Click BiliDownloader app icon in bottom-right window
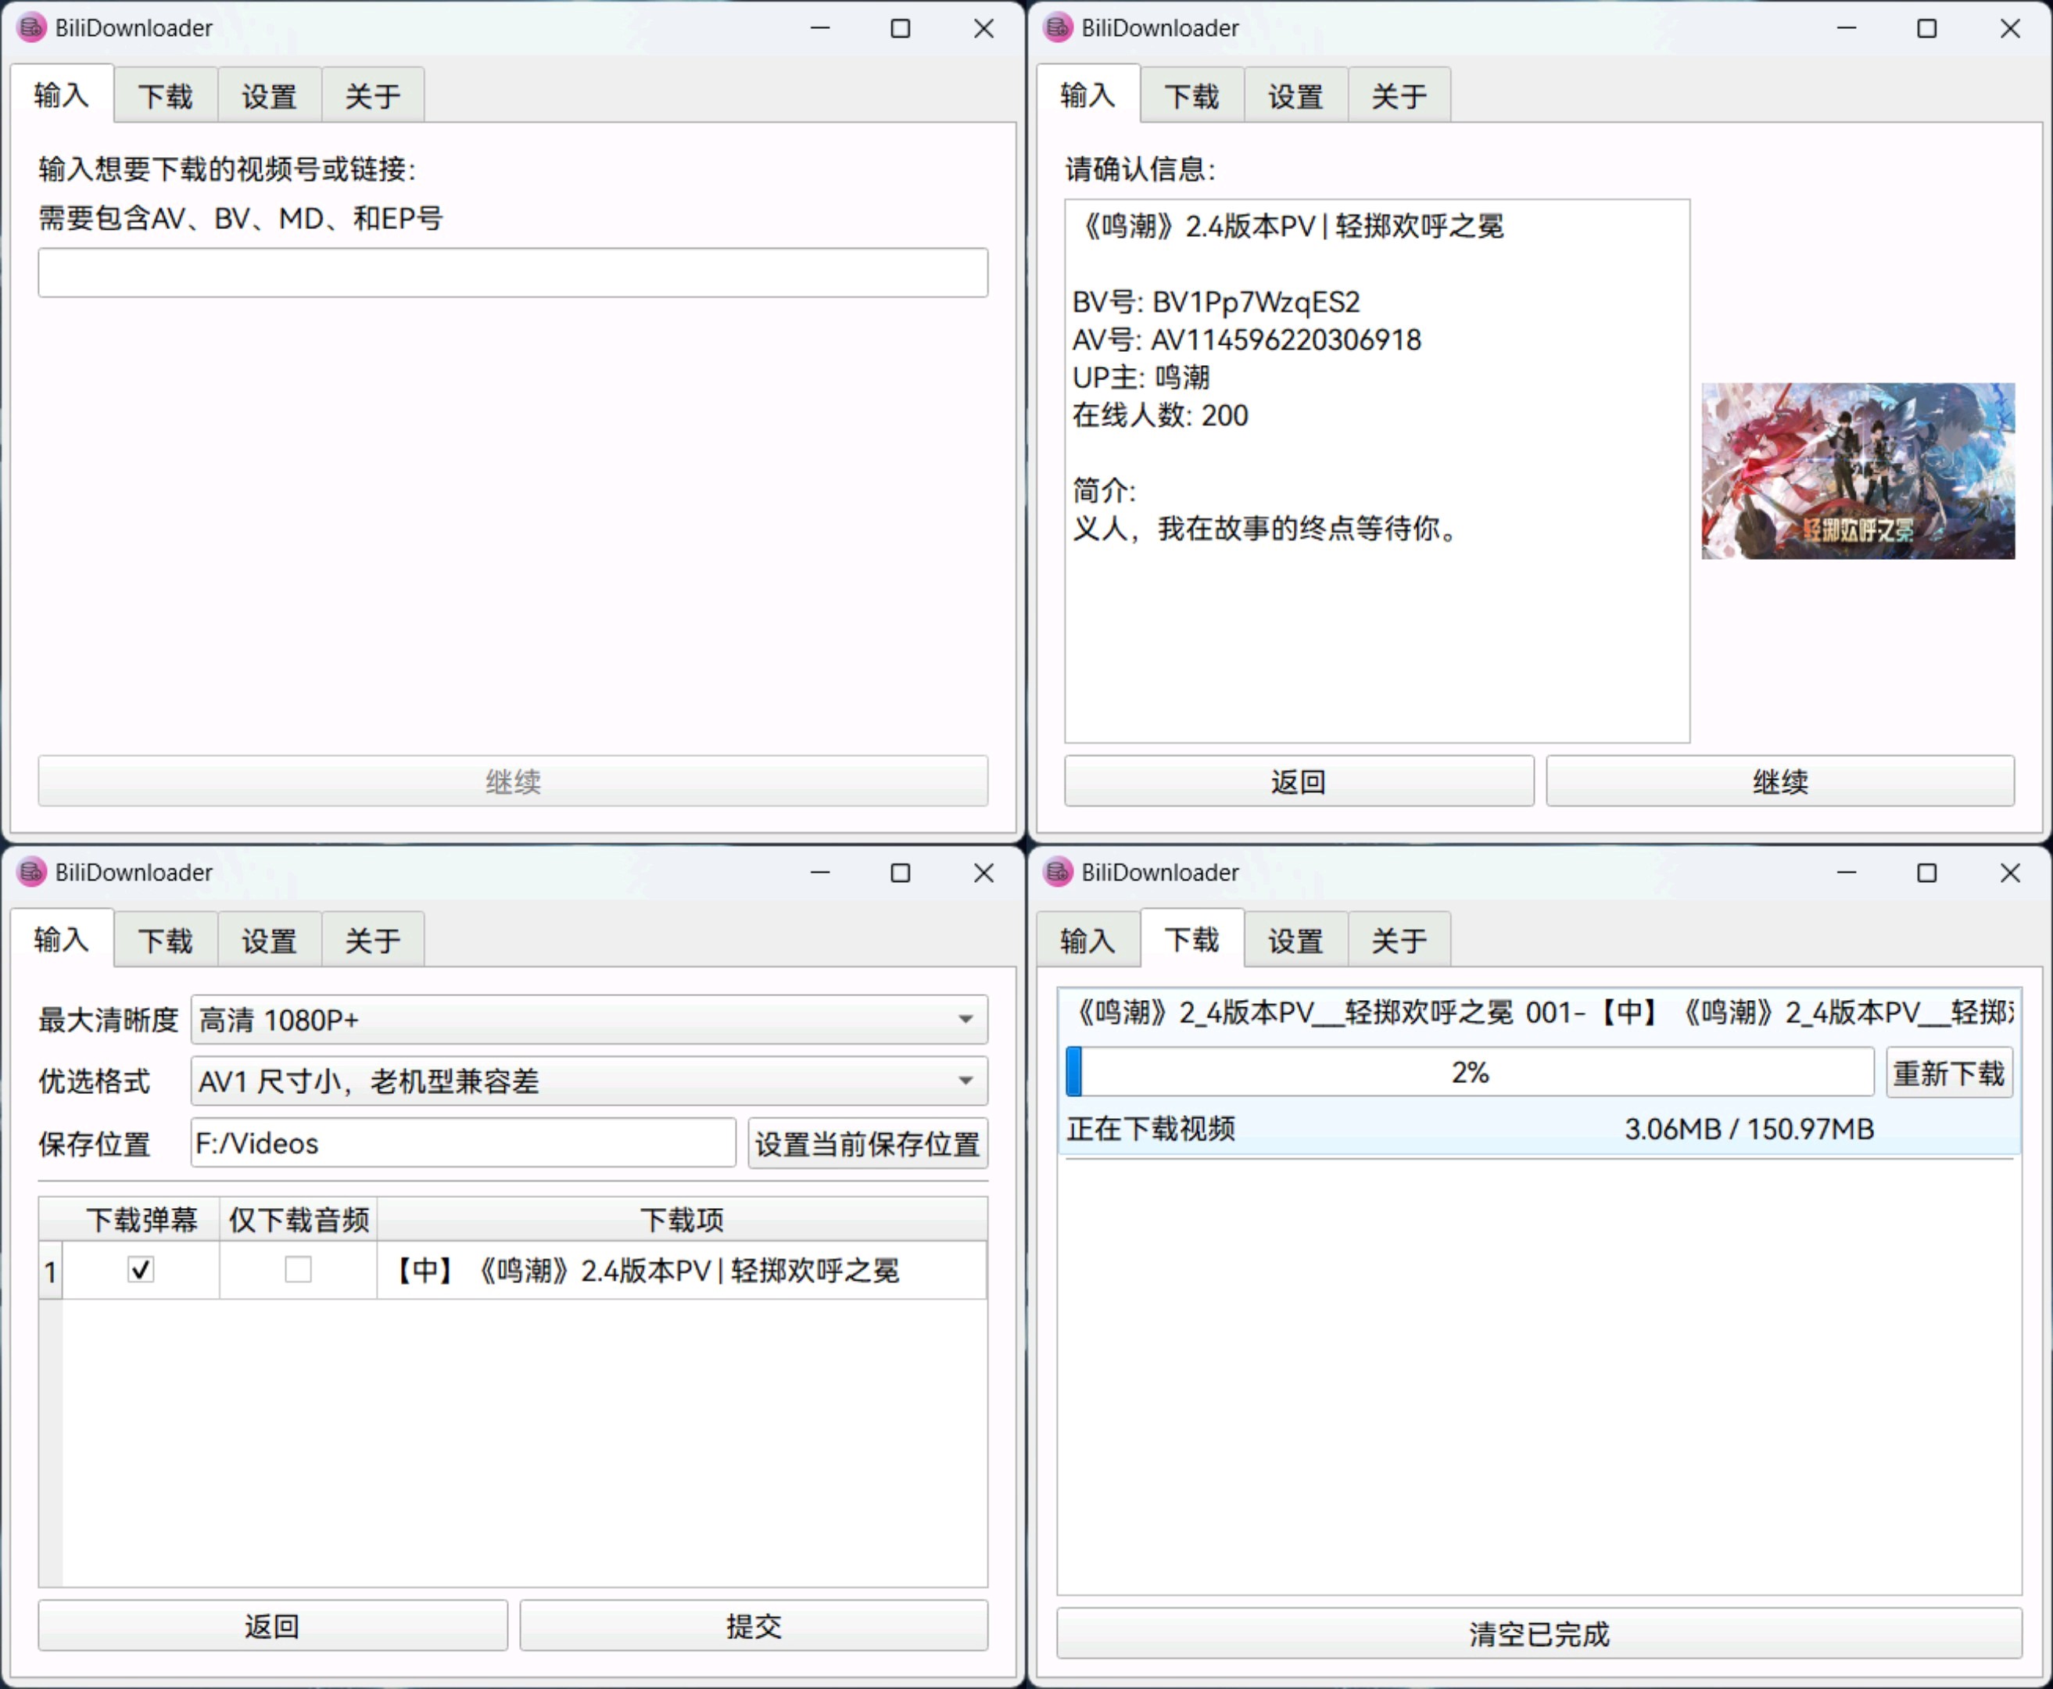2053x1689 pixels. [1057, 872]
